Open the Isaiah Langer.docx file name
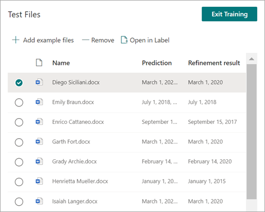The width and height of the screenshot is (265, 212). pos(75,201)
